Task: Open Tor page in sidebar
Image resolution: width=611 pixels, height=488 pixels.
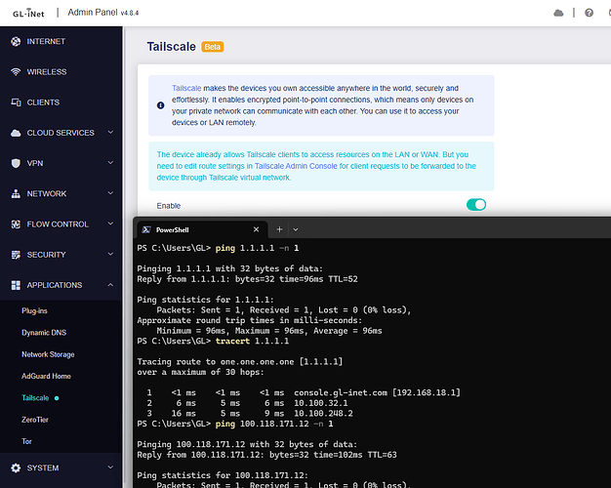Action: click(26, 441)
